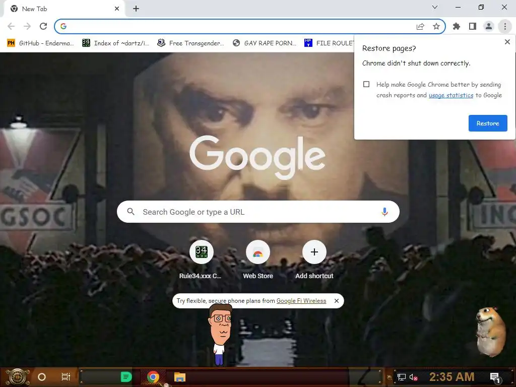Open the GitHub - Enderma... bookmark

pyautogui.click(x=41, y=43)
